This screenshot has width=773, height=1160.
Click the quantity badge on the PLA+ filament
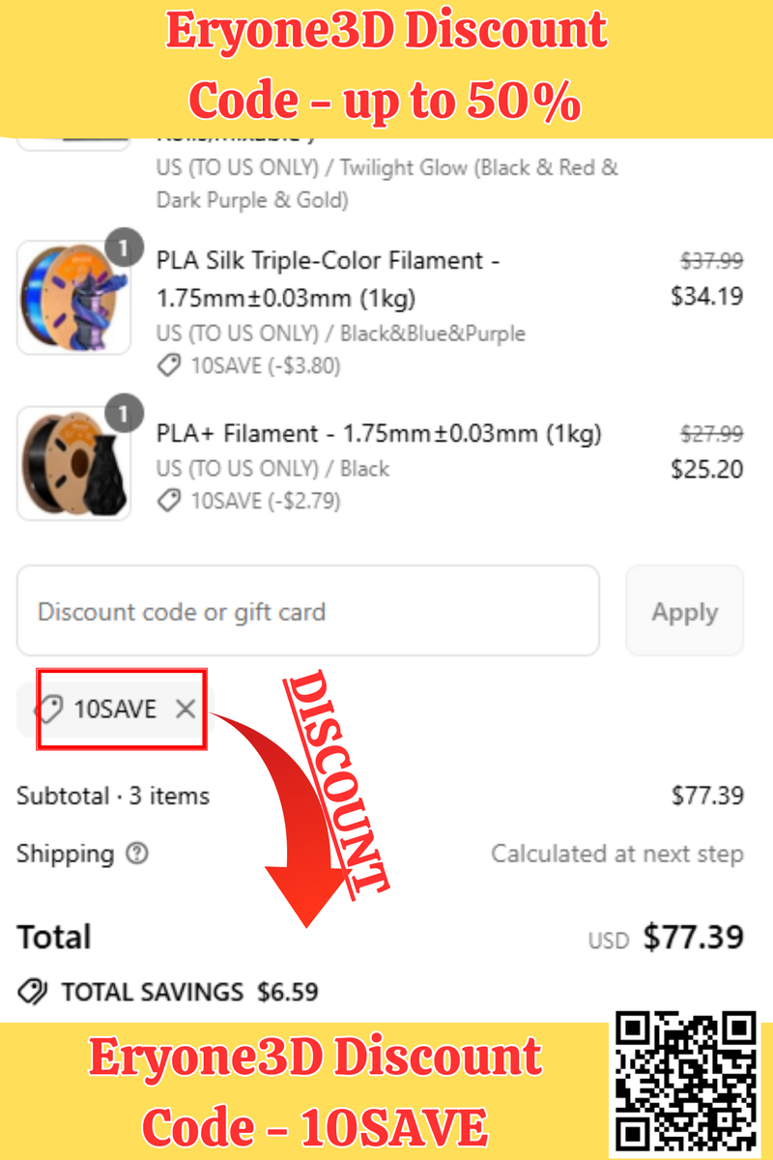point(124,414)
